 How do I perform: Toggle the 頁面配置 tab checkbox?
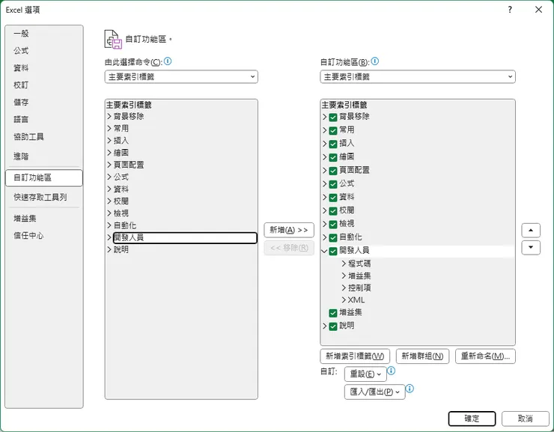click(333, 171)
